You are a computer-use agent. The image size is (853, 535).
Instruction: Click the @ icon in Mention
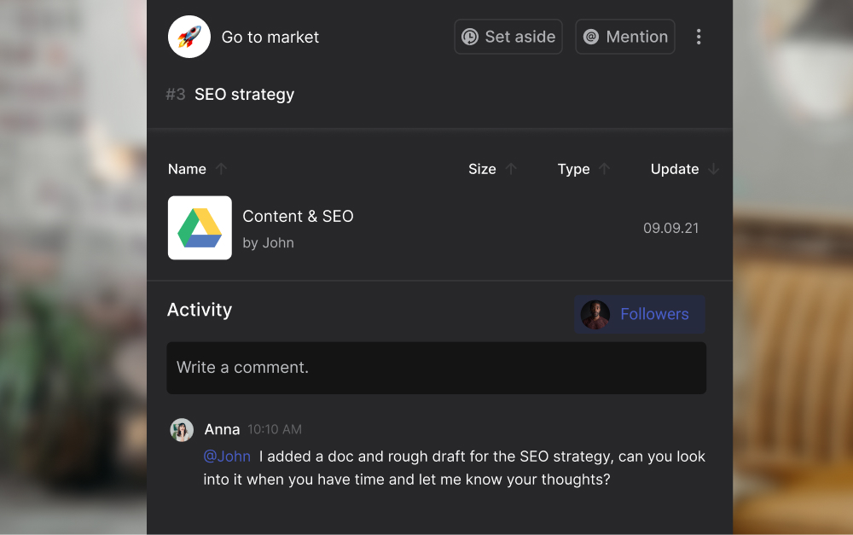(x=591, y=37)
